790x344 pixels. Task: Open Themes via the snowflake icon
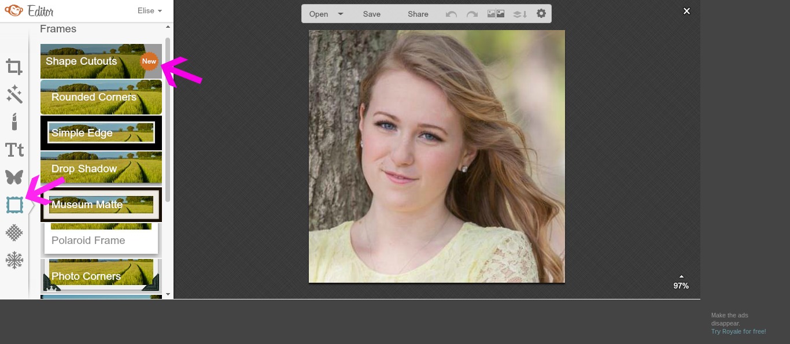pyautogui.click(x=14, y=260)
